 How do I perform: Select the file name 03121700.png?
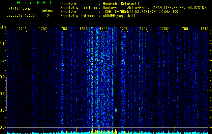[x=19, y=9]
